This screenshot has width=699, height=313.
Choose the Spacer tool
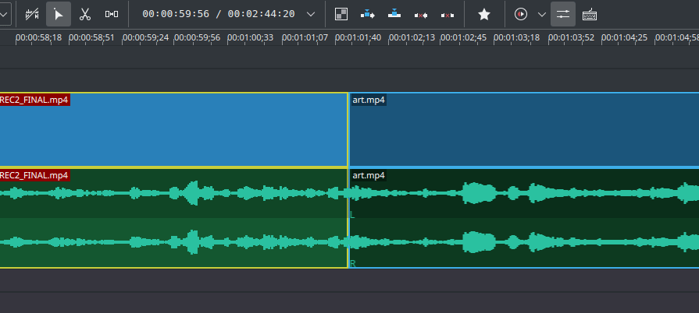click(x=112, y=14)
